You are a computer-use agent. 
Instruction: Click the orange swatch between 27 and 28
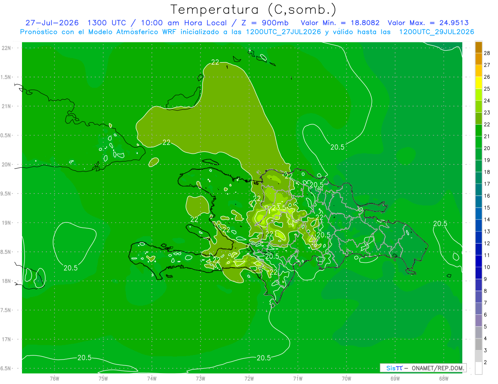click(478, 59)
